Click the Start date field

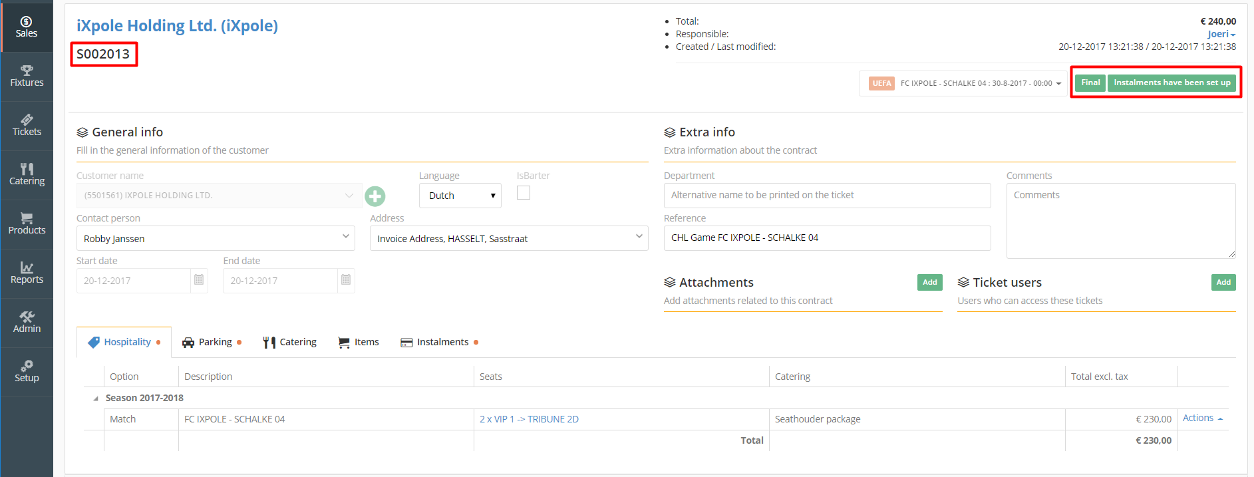134,281
